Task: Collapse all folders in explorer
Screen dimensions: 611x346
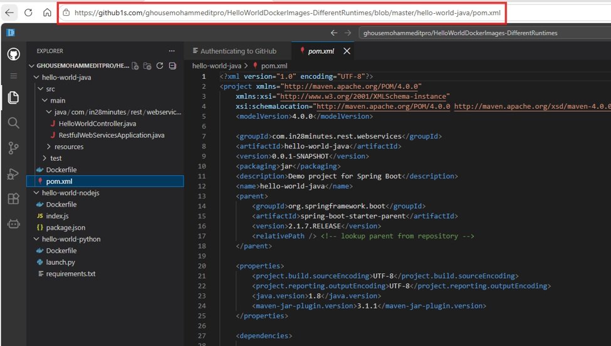Action: [172, 66]
